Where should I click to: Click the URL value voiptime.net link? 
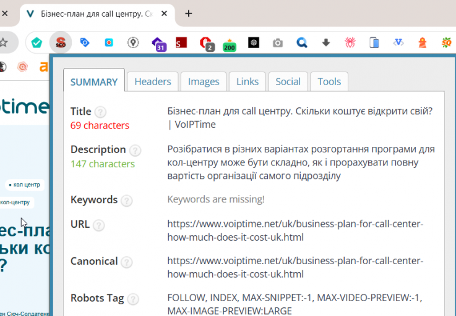295,230
